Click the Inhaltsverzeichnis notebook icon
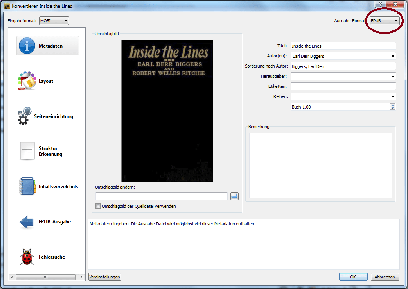 tap(27, 186)
